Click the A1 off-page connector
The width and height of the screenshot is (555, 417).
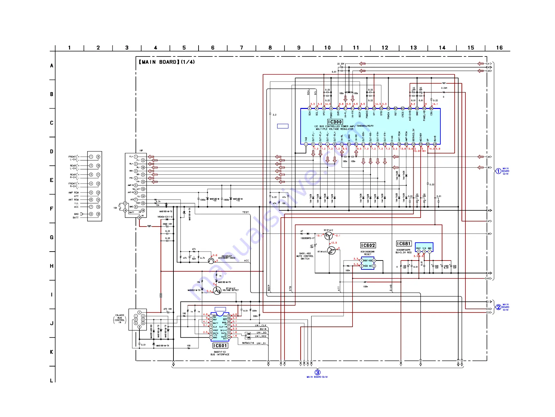pos(489,64)
